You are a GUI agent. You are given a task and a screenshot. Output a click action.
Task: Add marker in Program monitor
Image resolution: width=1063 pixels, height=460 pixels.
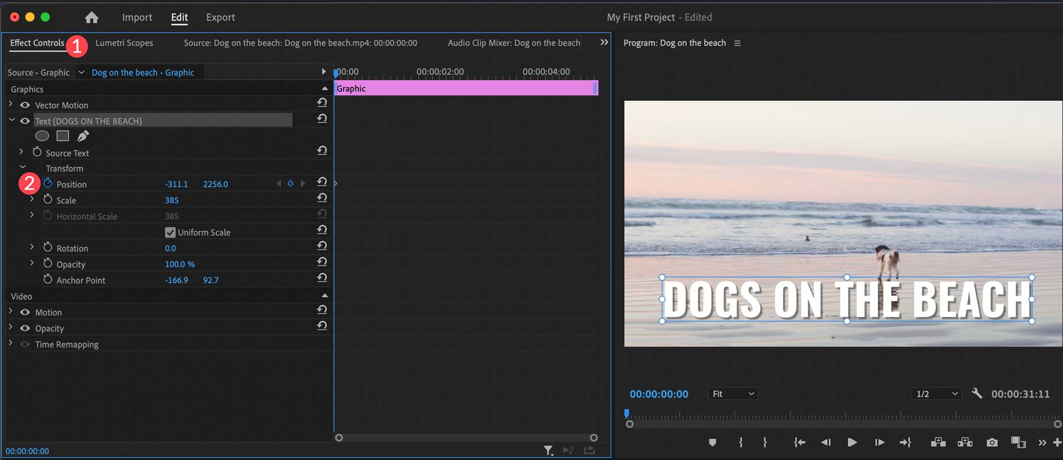(712, 442)
